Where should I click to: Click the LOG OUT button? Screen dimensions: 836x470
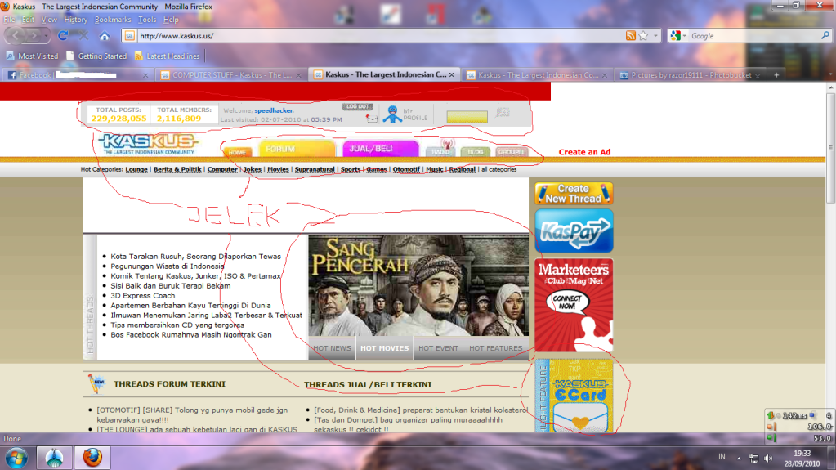coord(357,107)
